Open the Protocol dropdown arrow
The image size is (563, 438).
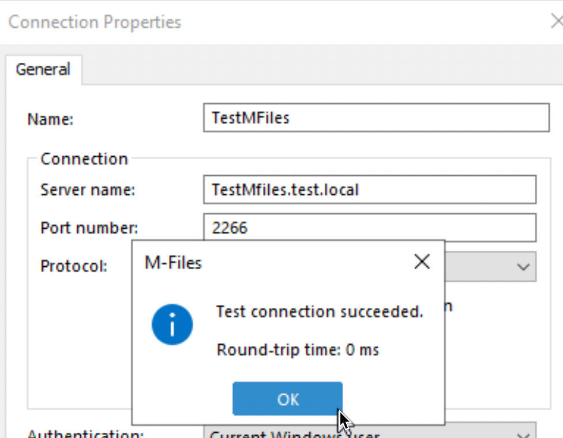(x=523, y=266)
